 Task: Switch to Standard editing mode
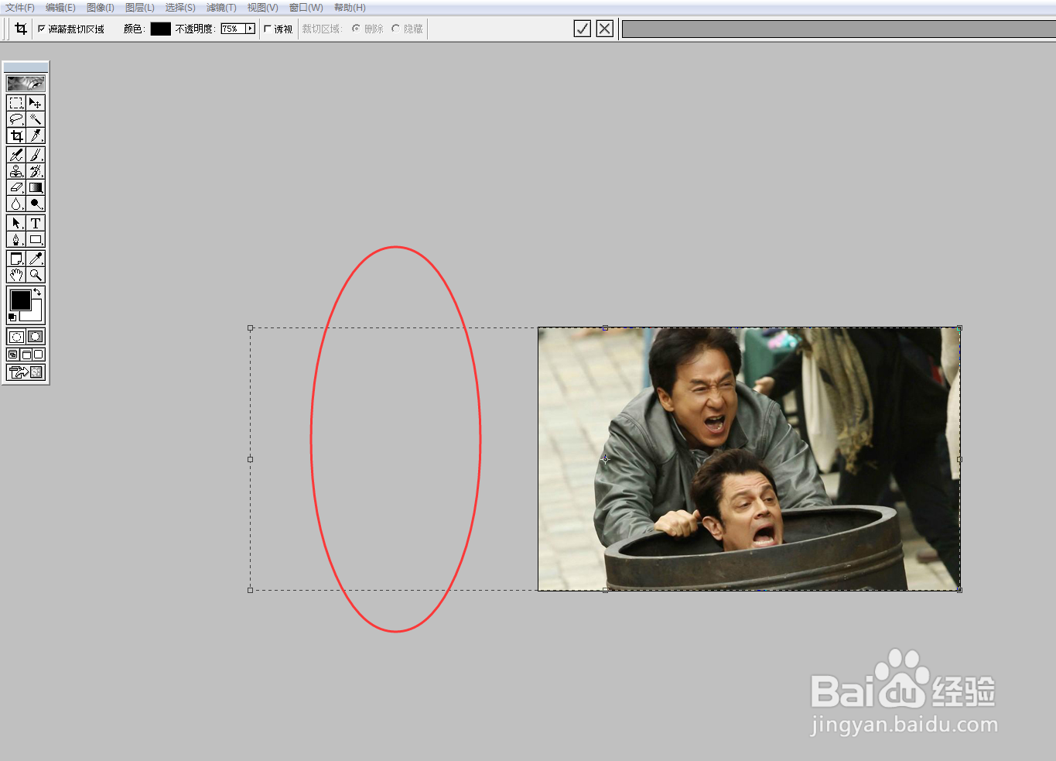pyautogui.click(x=16, y=337)
